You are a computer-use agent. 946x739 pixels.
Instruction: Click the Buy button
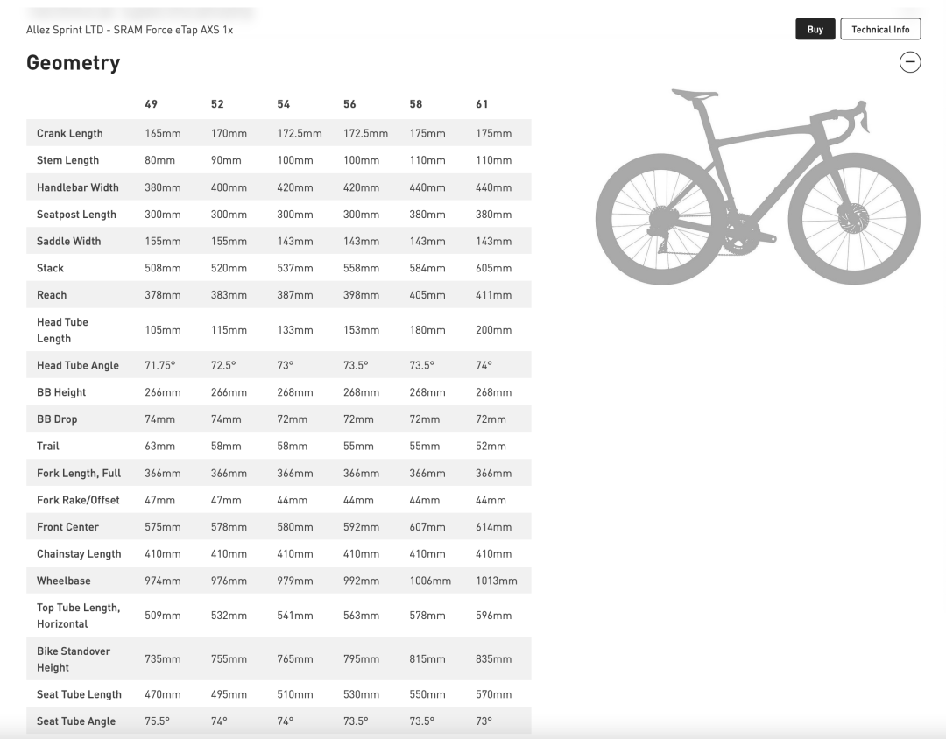click(815, 28)
